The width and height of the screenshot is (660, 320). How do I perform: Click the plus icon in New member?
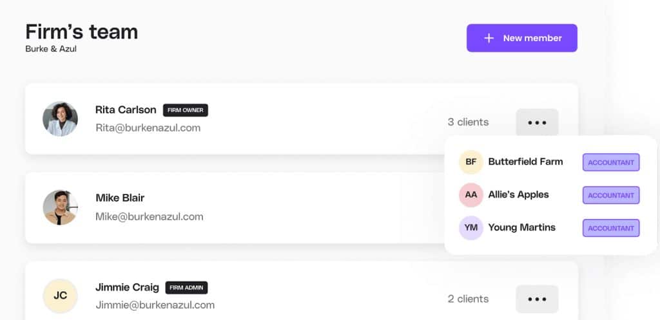(x=489, y=38)
